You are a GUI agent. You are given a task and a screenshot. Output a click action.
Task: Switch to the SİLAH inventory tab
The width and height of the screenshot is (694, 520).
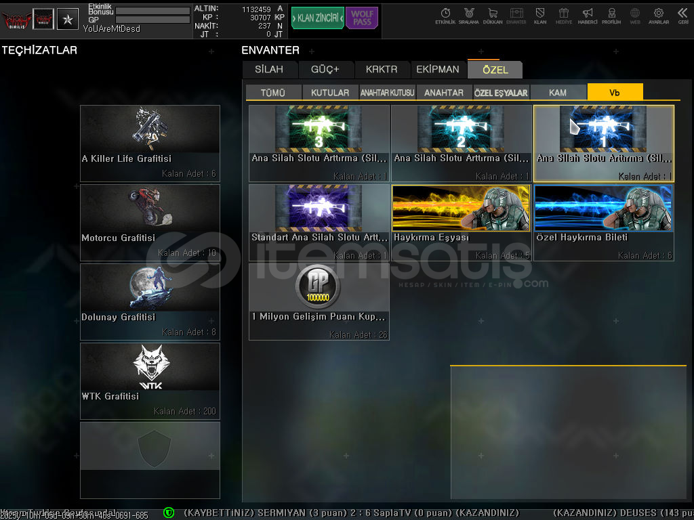[269, 70]
